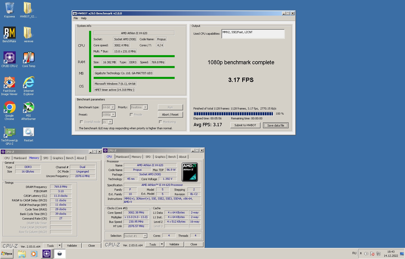Click Submit to HWBOT button
This screenshot has height=259, width=405.
point(245,125)
